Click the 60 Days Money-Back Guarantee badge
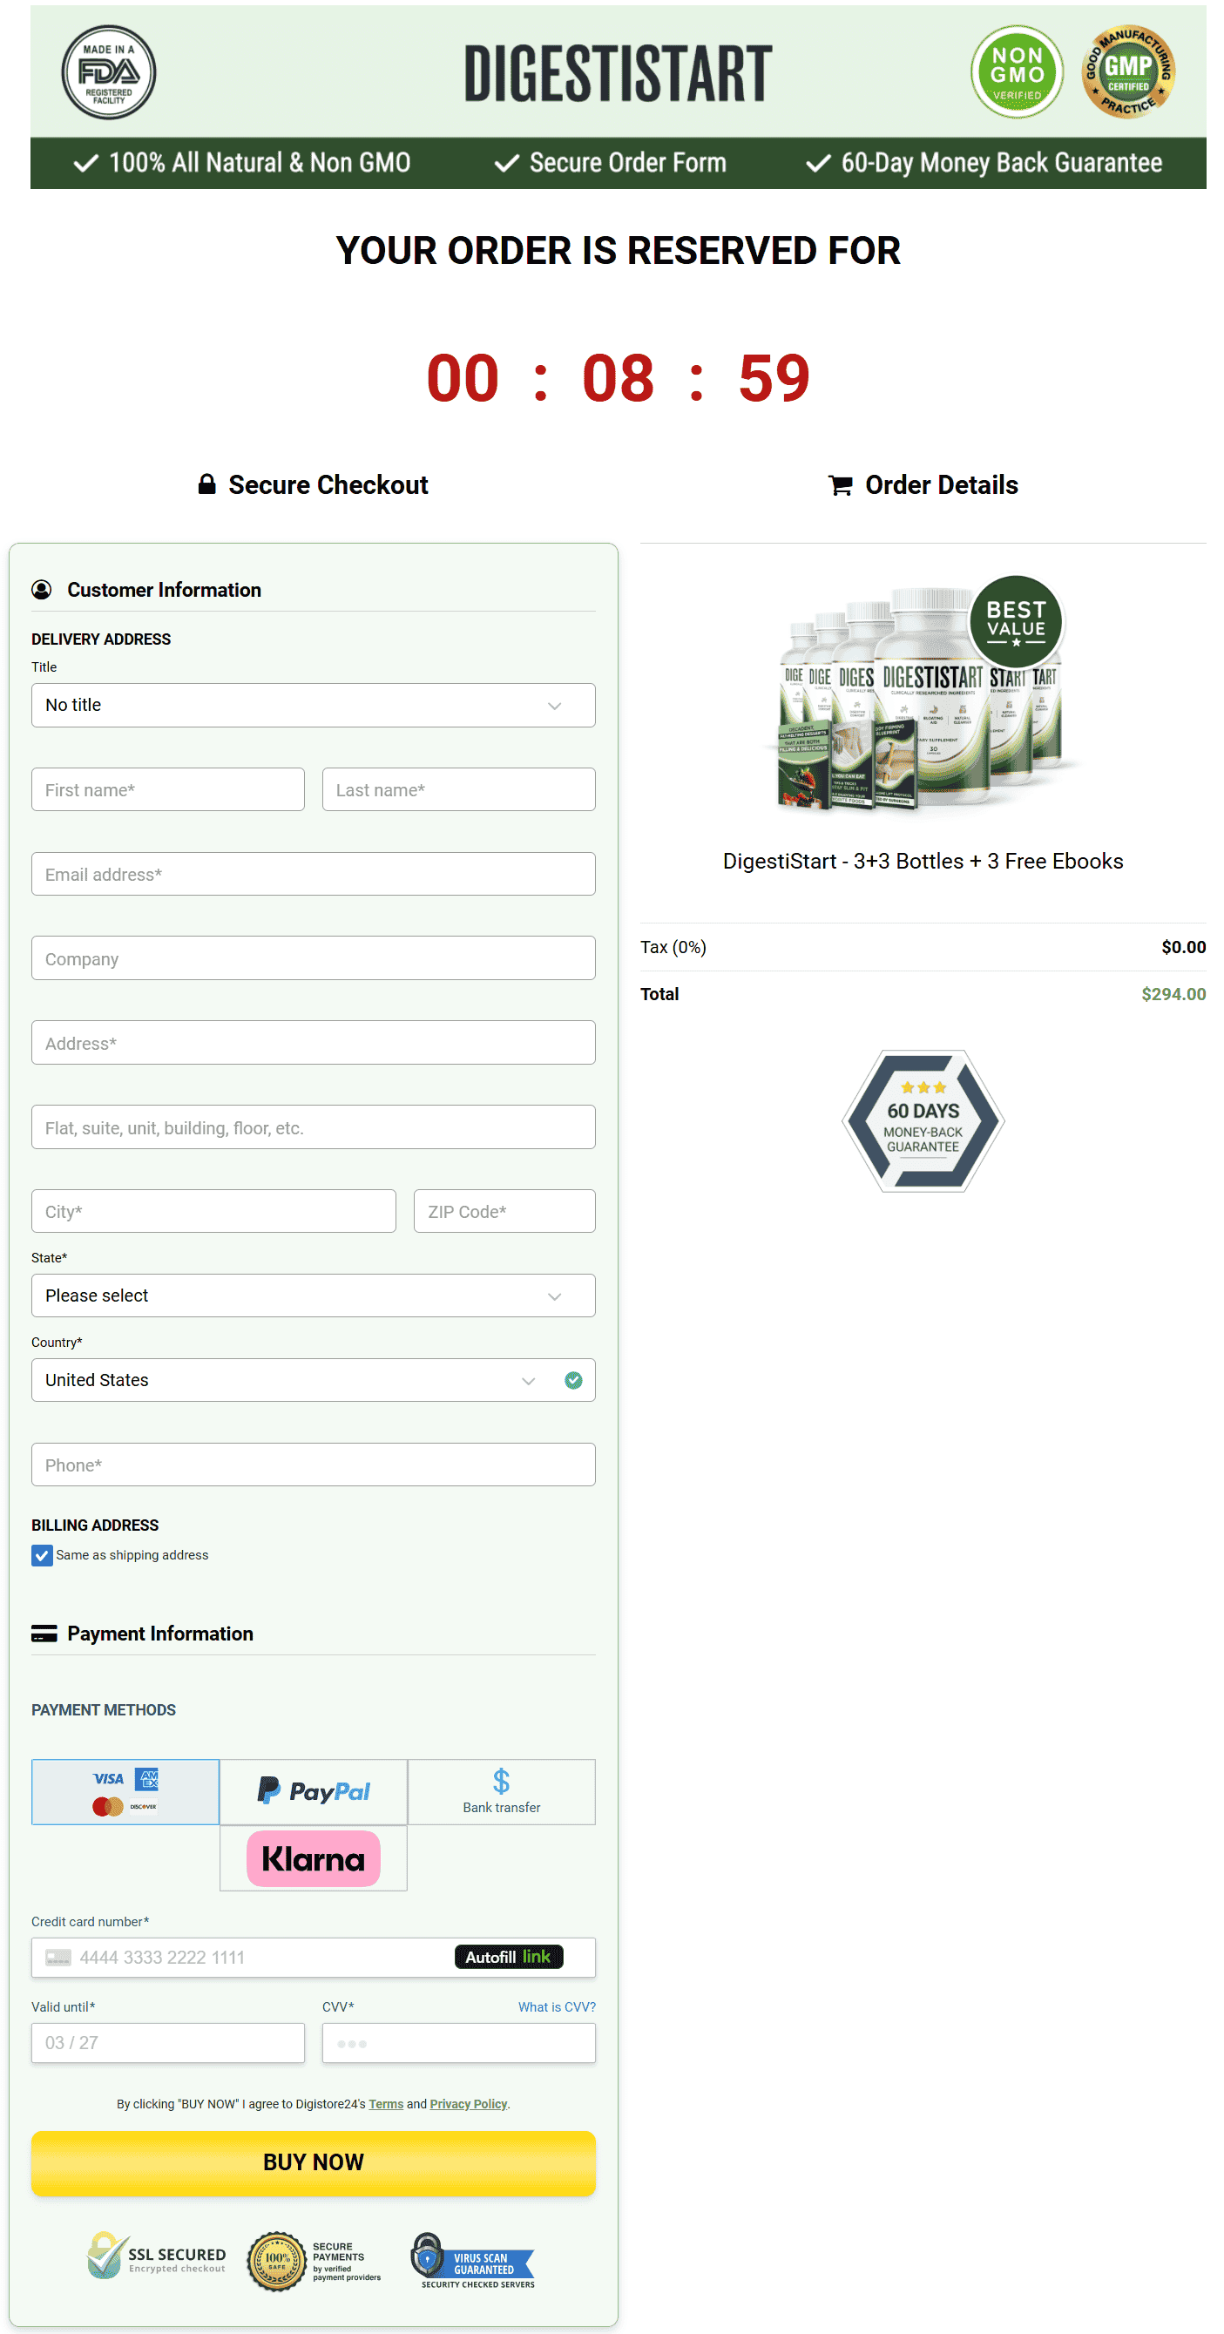Viewport: 1224px width, 2334px height. click(922, 1120)
